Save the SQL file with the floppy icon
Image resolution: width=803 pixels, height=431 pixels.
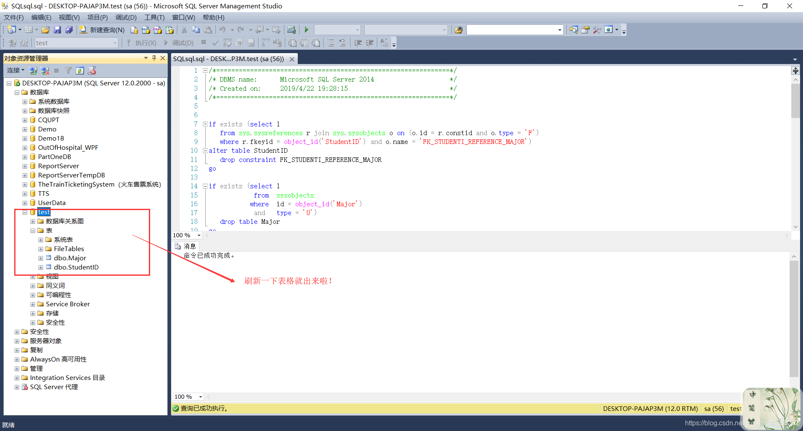pos(58,30)
